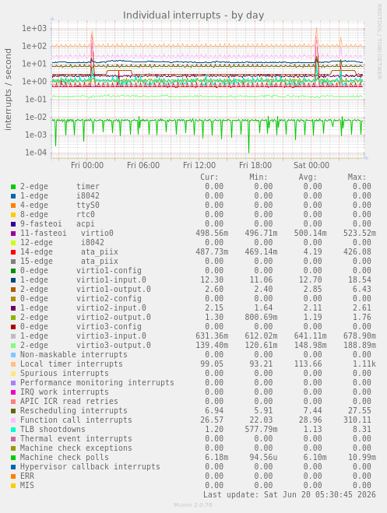
Task: Click the Munin 2.0.76 footer text
Action: (192, 504)
